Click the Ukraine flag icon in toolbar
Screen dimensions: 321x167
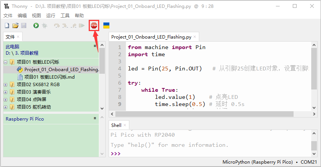[106, 25]
